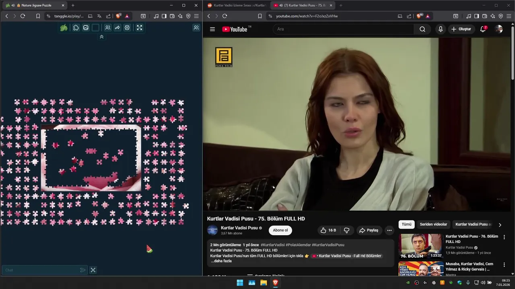Open Brave Shields in YouTube window
The height and width of the screenshot is (289, 515).
point(419,16)
